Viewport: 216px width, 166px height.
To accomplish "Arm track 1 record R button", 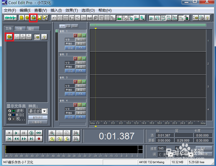I will pyautogui.click(x=75, y=36).
